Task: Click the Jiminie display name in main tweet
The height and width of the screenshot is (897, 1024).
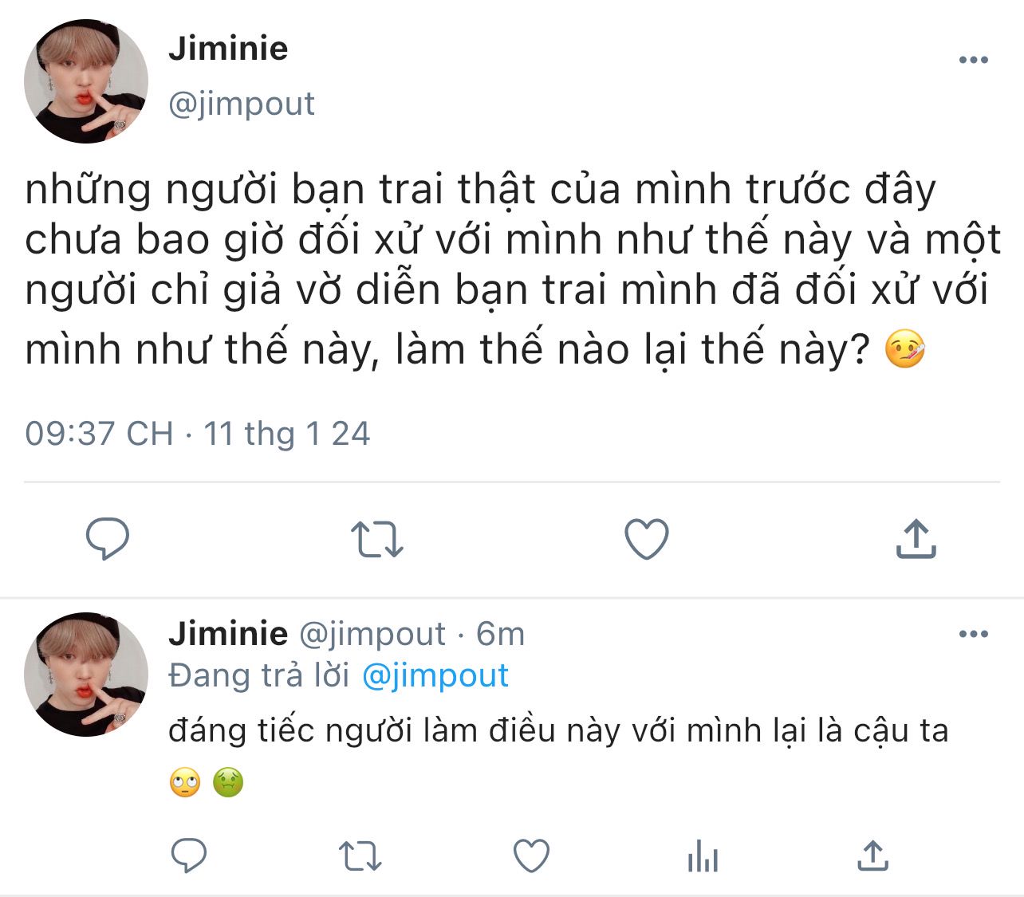Action: click(228, 49)
